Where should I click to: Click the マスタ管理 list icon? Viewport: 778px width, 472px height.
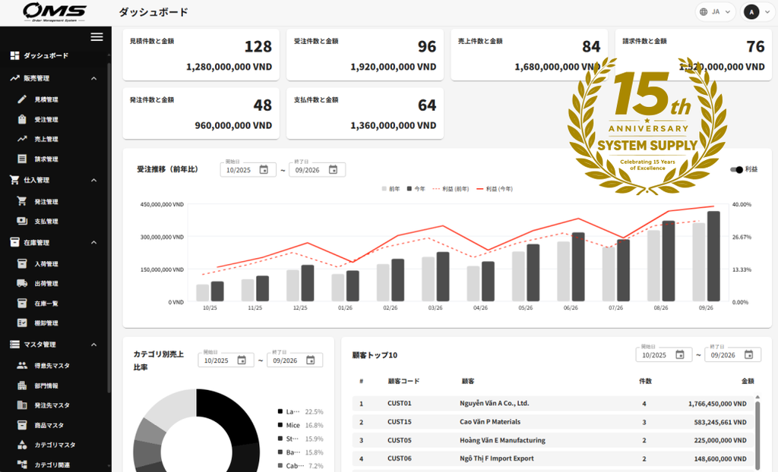click(15, 344)
